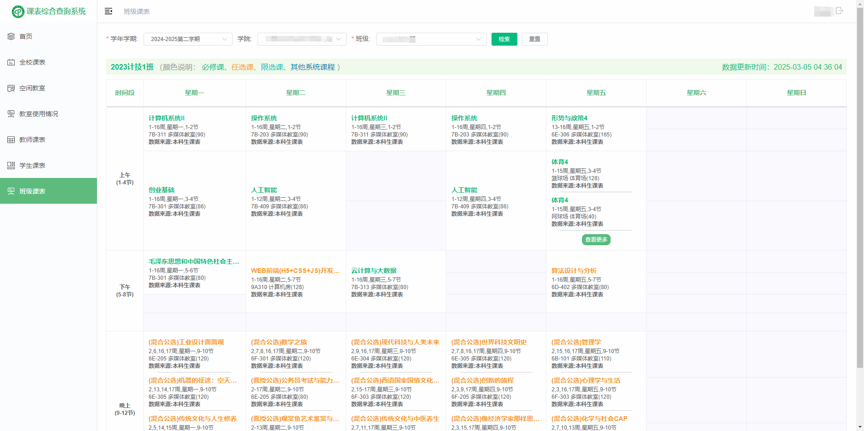864x431 pixels.
Task: Open the 学生课表 menu item
Action: tap(48, 165)
